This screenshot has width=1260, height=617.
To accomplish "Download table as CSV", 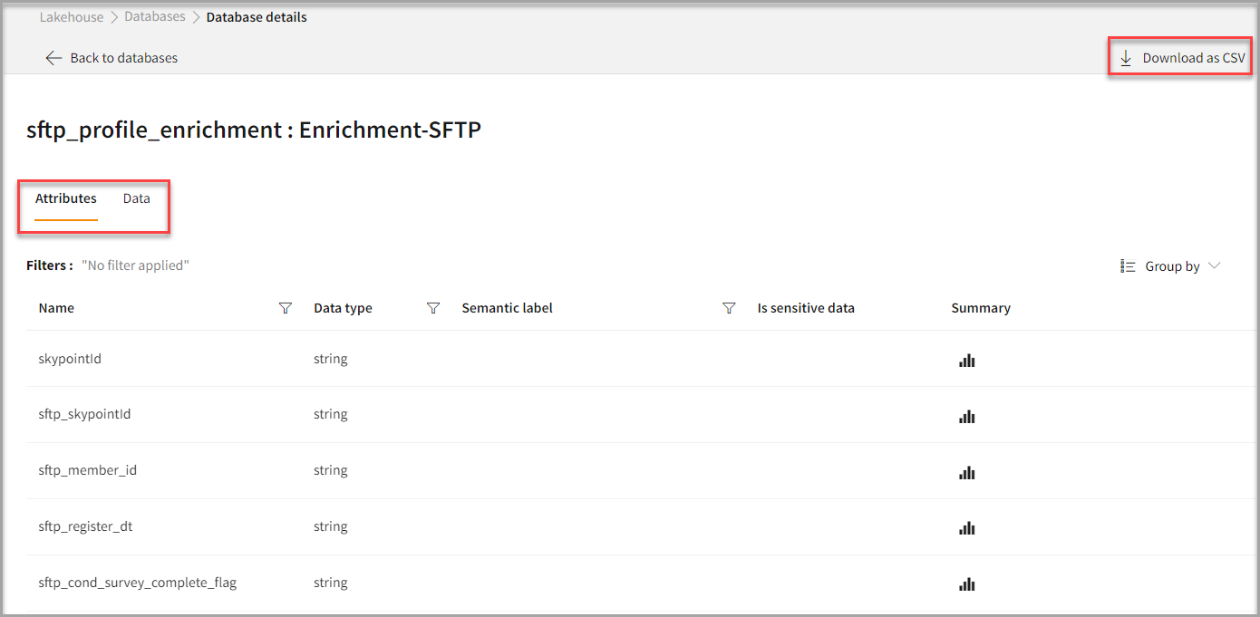I will coord(1182,58).
